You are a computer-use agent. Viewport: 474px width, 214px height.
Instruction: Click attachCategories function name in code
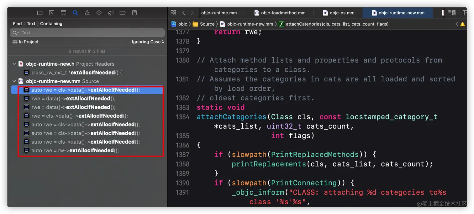232,117
